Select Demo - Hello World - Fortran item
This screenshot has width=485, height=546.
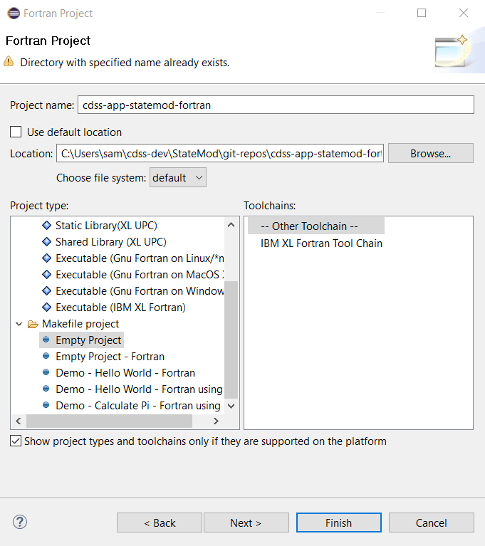[x=125, y=373]
